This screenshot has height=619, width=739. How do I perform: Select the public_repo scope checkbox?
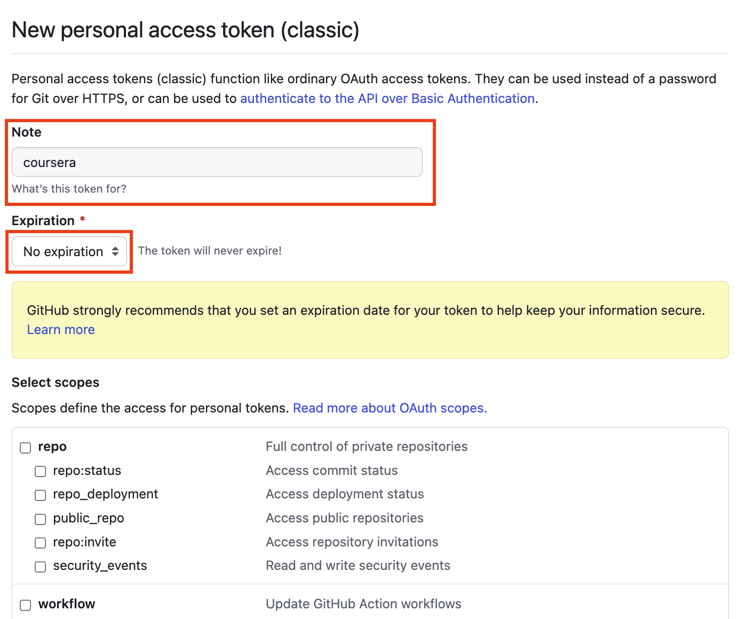(41, 519)
